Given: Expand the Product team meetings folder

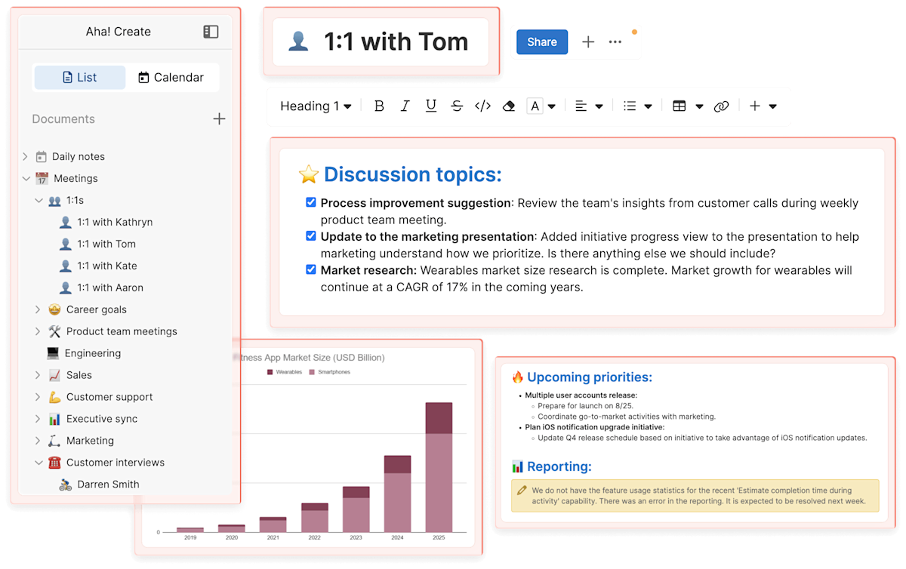Looking at the screenshot, I should pyautogui.click(x=38, y=331).
